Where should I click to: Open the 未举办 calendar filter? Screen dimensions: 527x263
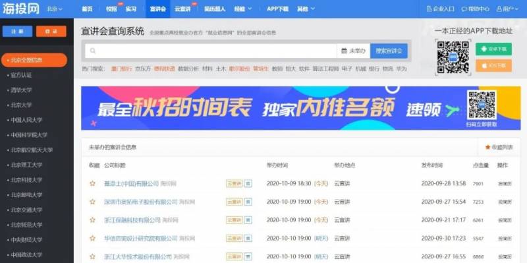353,51
